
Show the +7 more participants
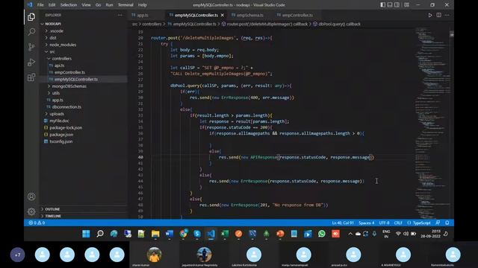[18, 255]
